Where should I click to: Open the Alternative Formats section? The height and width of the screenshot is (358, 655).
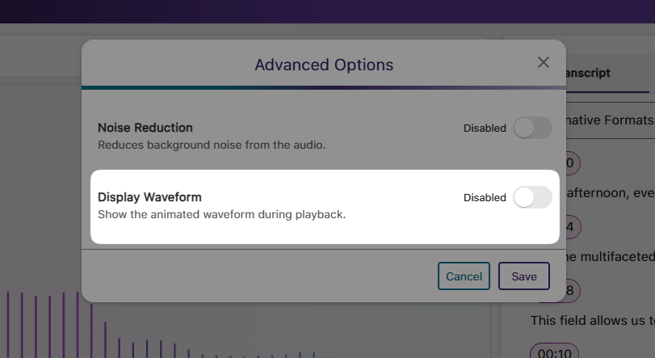click(606, 120)
